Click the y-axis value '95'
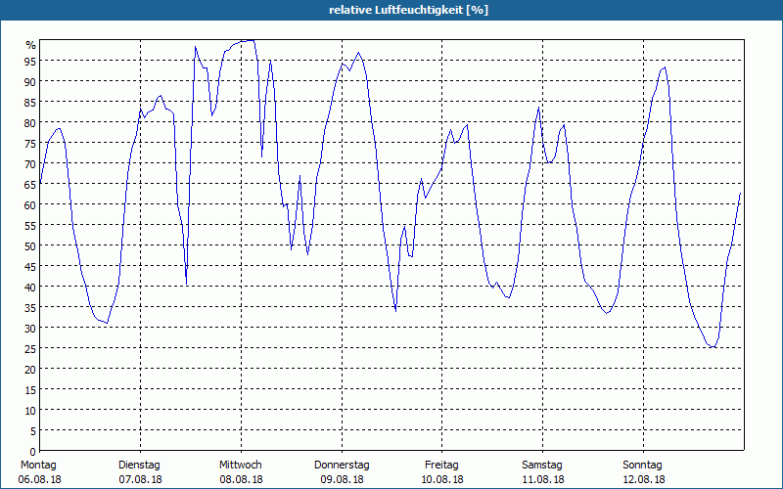 pos(30,62)
